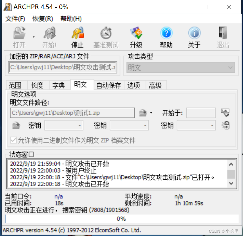Screen dimensions: 243x236
Task: Toggle 允许使用二进制文件作为明文 ZIP 档案文件 checkbox
Action: click(x=13, y=140)
